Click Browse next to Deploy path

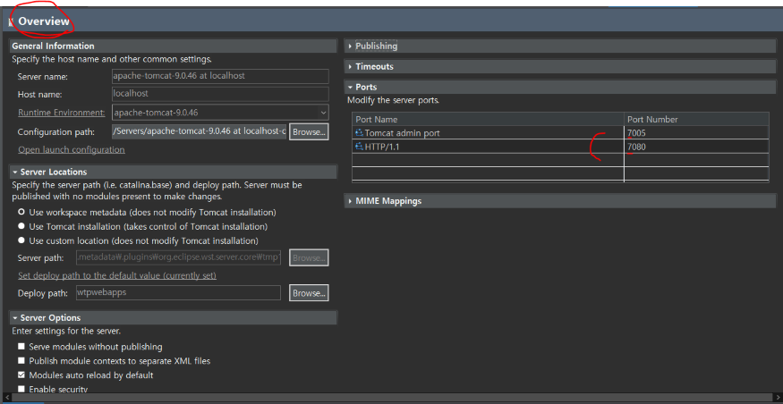309,293
